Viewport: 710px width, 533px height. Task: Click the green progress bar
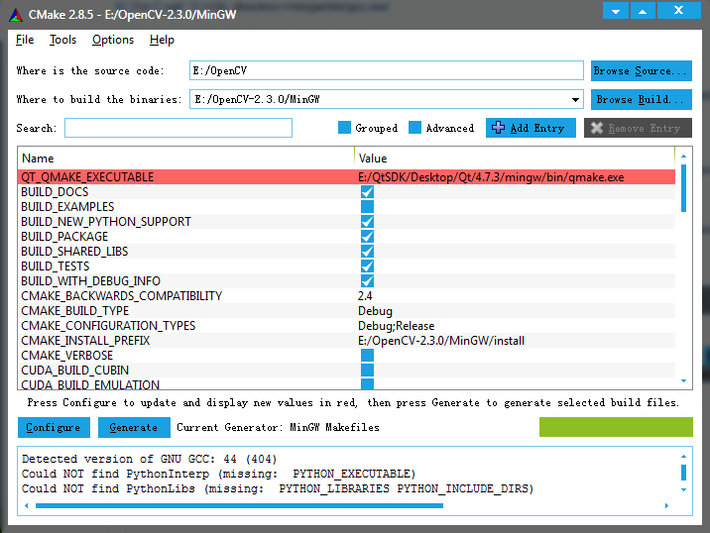(x=616, y=427)
